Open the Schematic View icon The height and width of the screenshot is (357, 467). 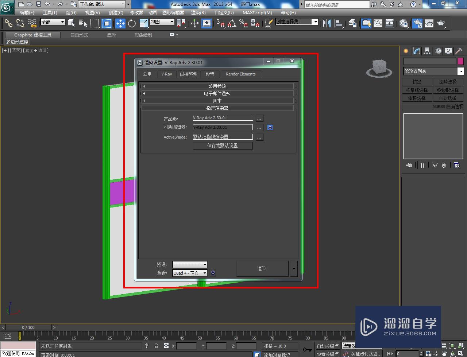pyautogui.click(x=390, y=23)
